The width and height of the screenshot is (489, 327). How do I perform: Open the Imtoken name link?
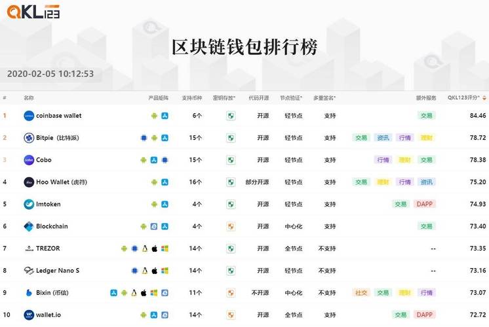click(x=49, y=204)
